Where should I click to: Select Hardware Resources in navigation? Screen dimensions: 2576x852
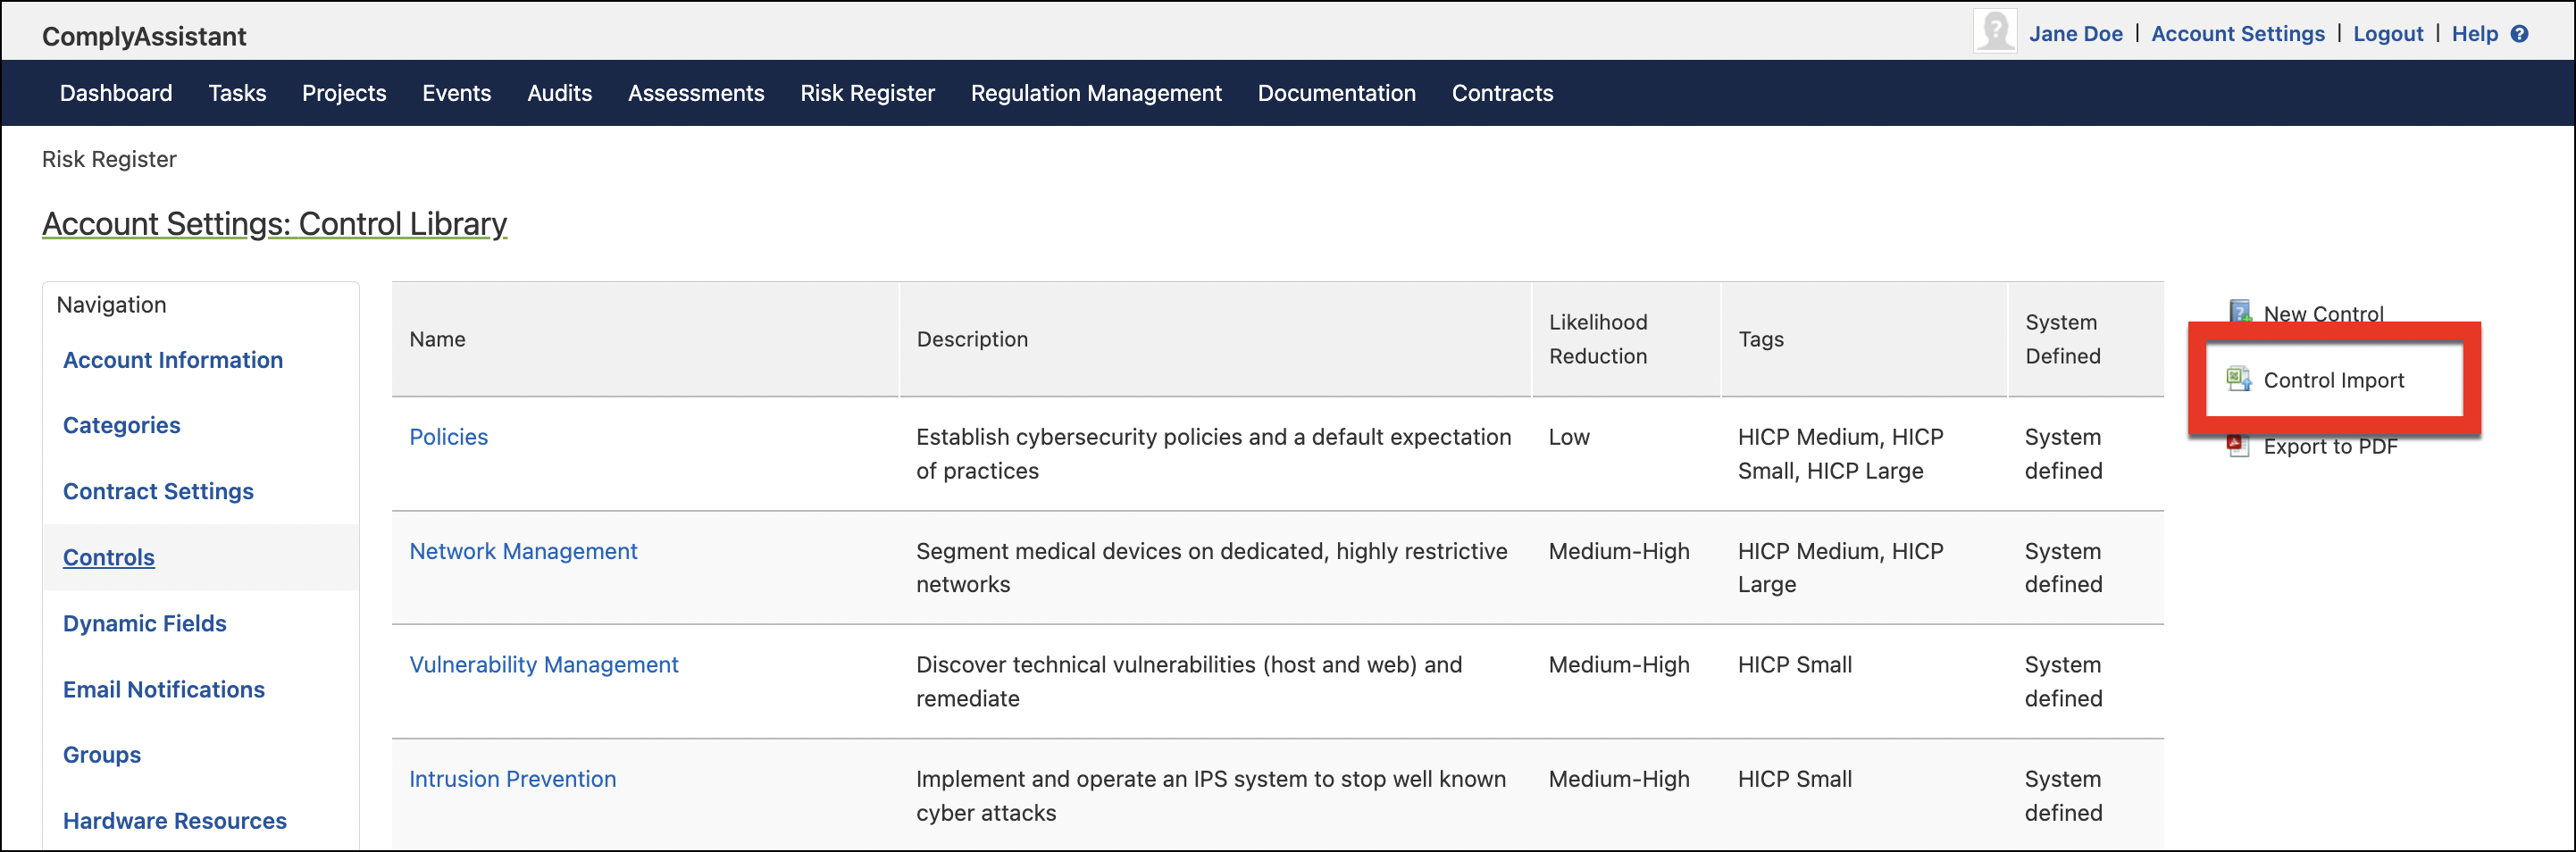pos(175,821)
